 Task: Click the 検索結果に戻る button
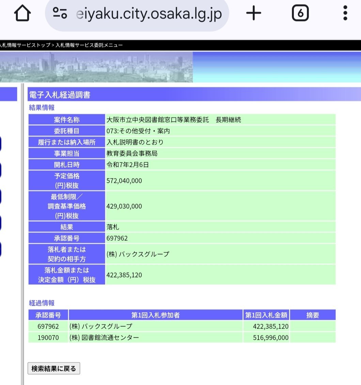point(54,368)
